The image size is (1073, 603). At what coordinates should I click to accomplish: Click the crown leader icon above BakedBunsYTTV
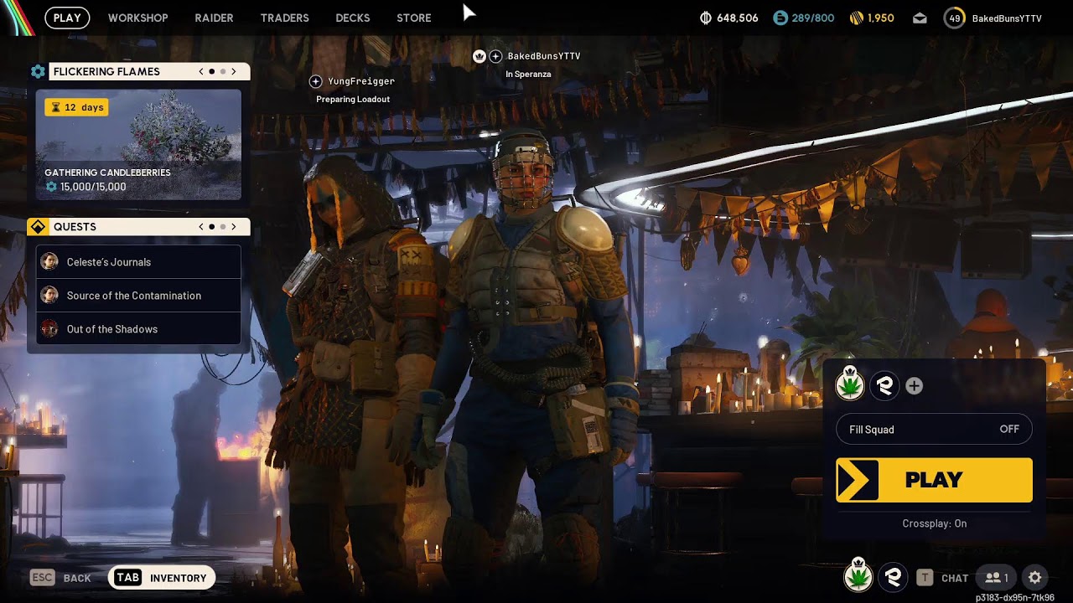click(479, 56)
